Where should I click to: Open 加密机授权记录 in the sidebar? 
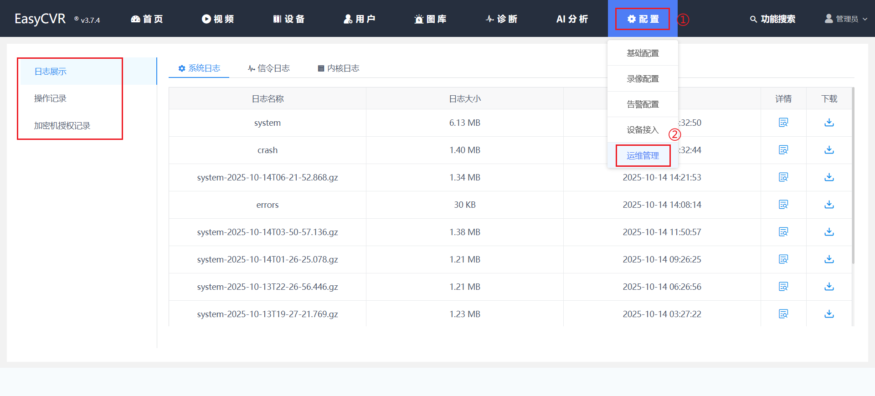pyautogui.click(x=62, y=126)
